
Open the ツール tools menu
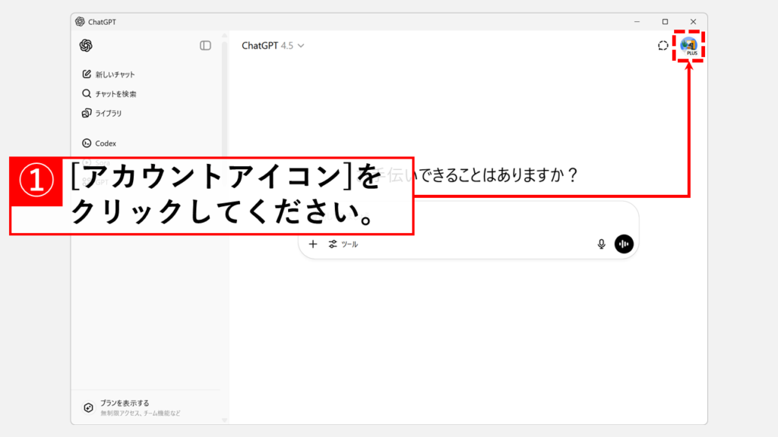click(343, 244)
